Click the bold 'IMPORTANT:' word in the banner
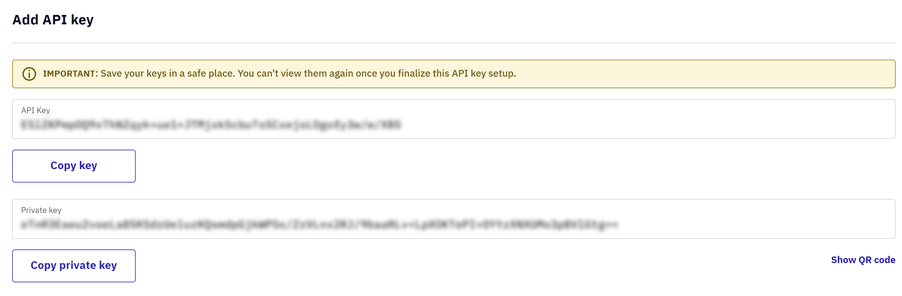 point(70,73)
